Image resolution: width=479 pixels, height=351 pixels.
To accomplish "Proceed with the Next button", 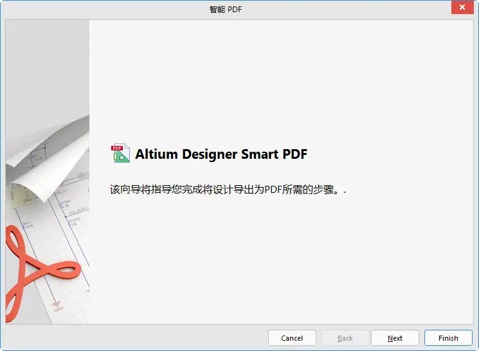I will (395, 338).
